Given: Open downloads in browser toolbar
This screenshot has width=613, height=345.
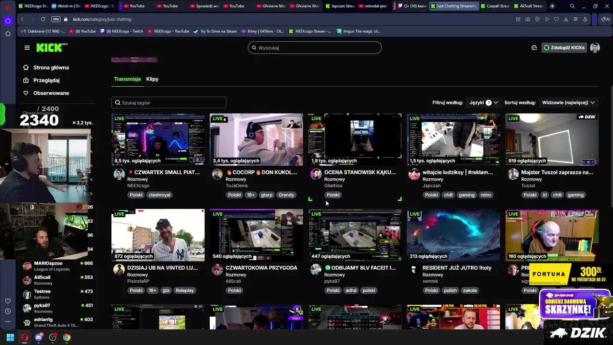Looking at the screenshot, I should [x=566, y=19].
